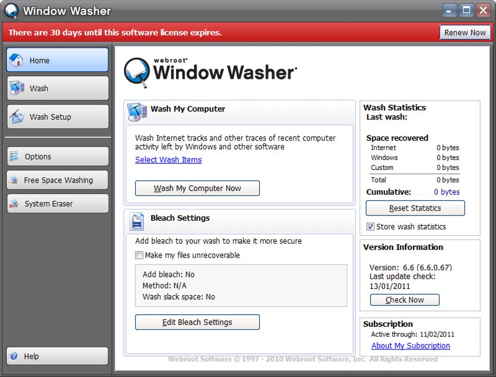Minimize the Window Washer window
Image resolution: width=496 pixels, height=377 pixels.
coord(449,10)
